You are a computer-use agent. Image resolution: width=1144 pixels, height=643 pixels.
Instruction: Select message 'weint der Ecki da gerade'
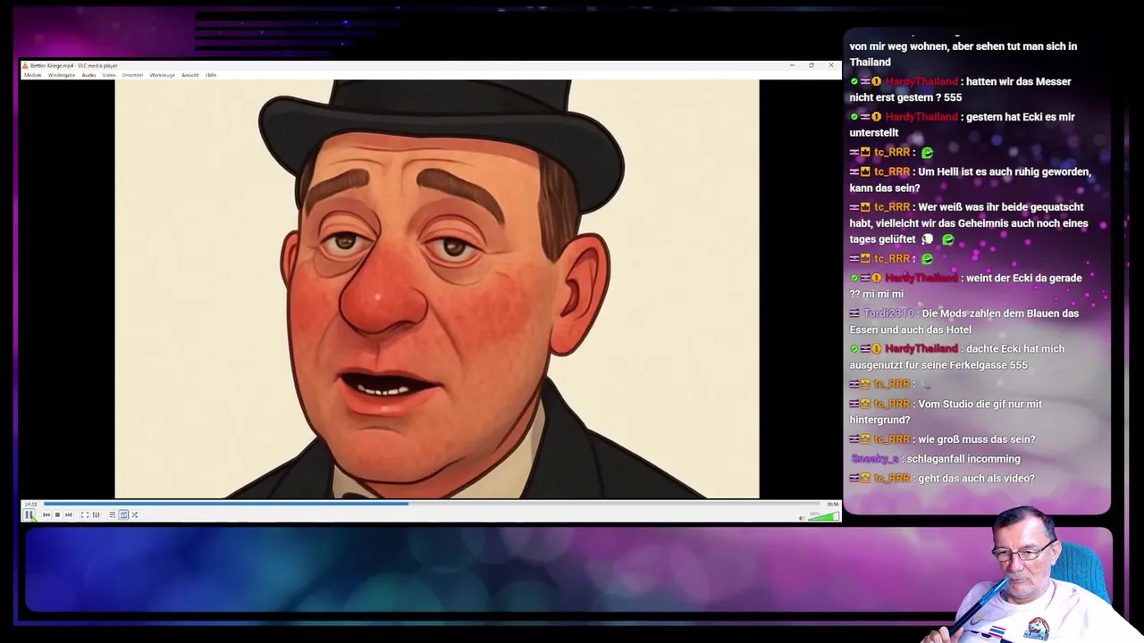966,286
